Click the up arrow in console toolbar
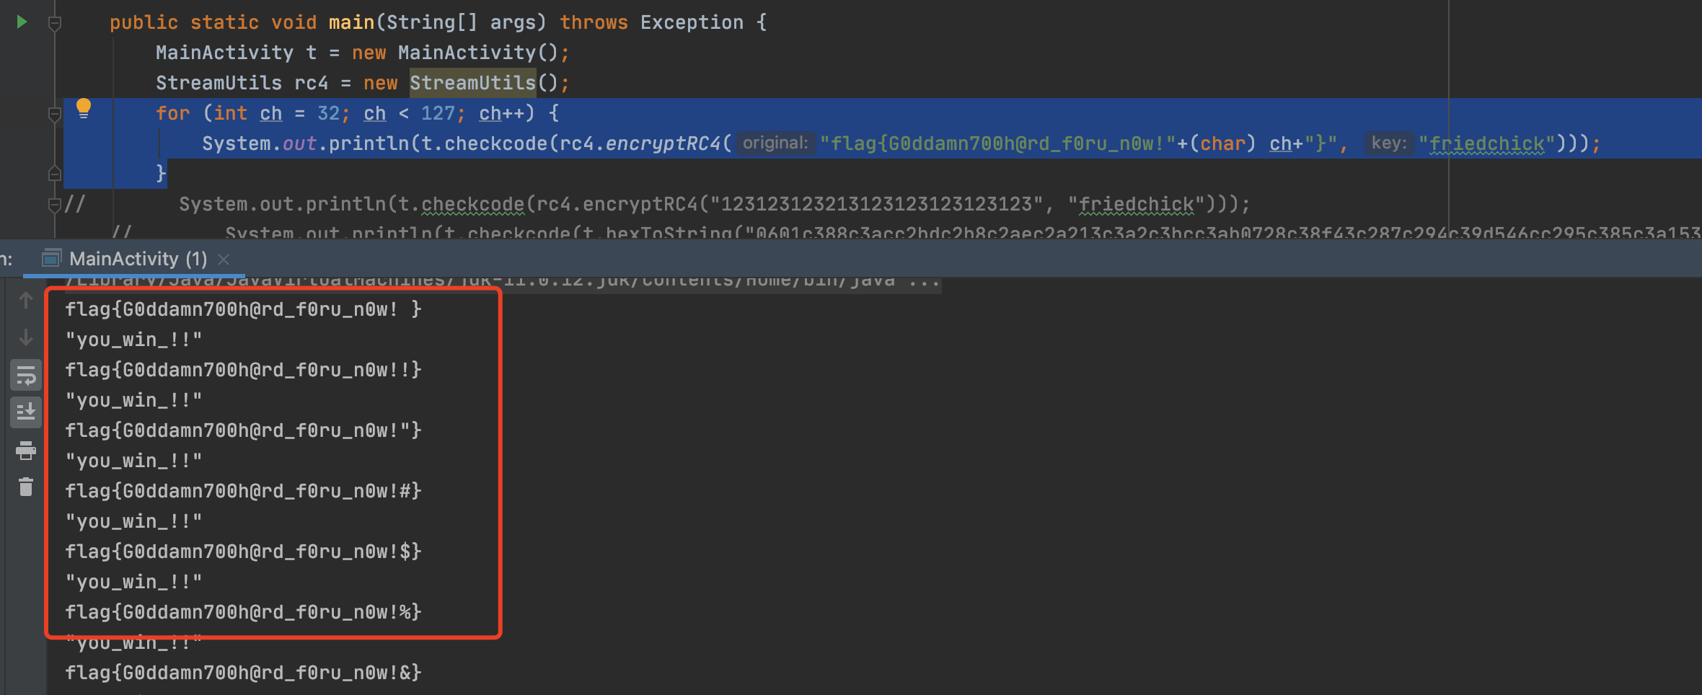This screenshot has width=1702, height=695. tap(26, 300)
